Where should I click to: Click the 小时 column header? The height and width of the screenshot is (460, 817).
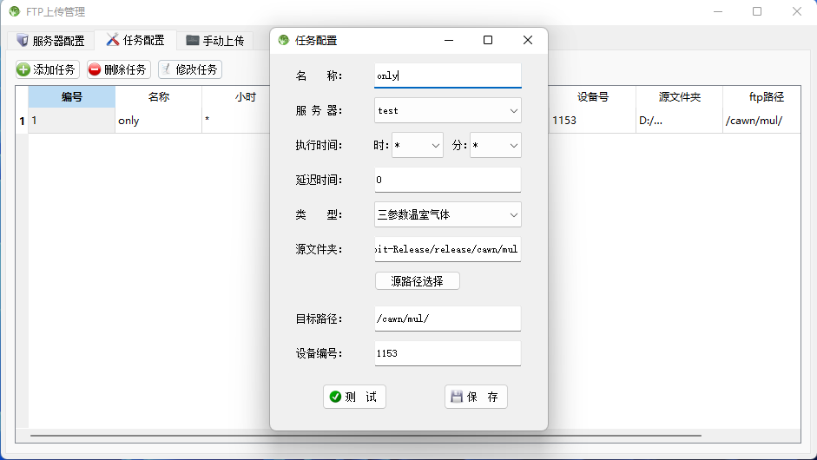click(x=236, y=97)
